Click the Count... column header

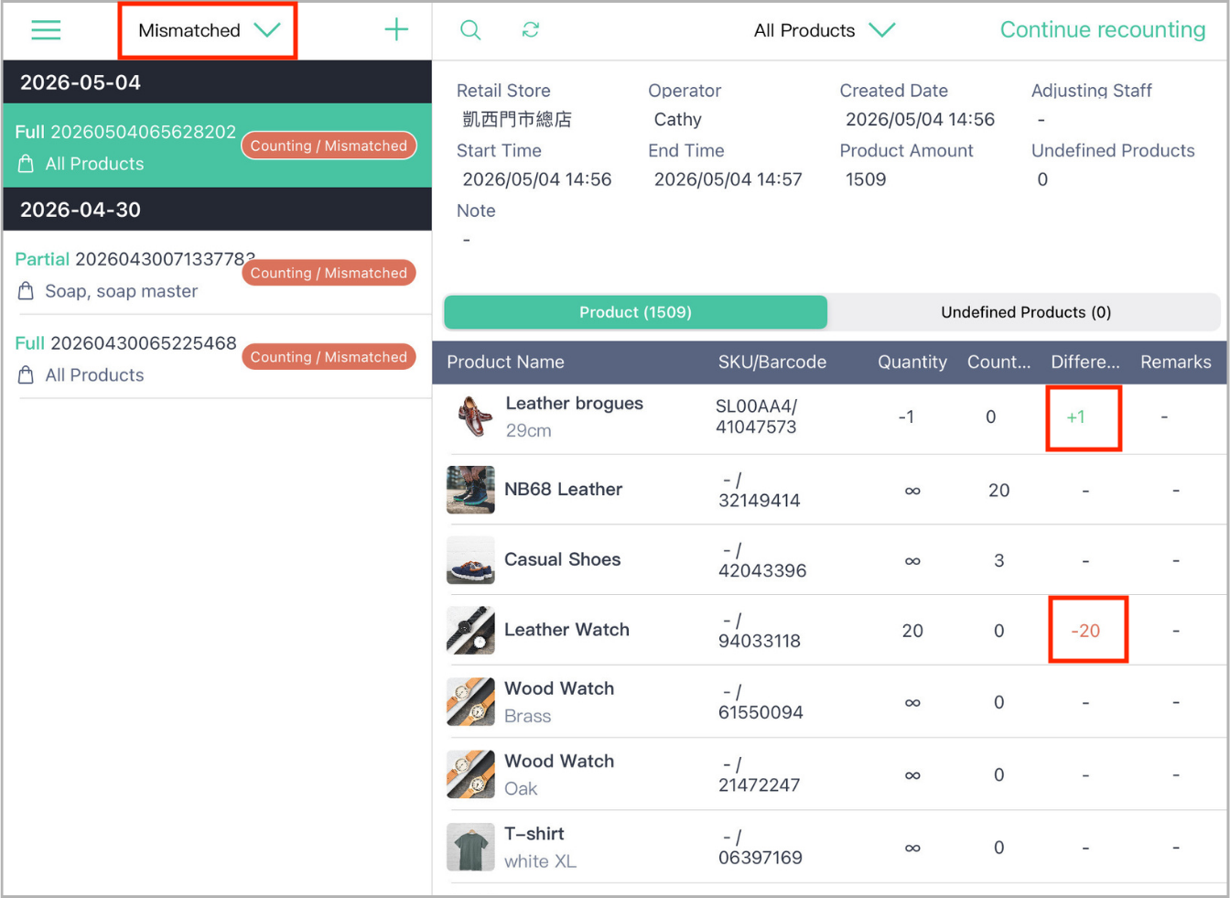coord(998,362)
